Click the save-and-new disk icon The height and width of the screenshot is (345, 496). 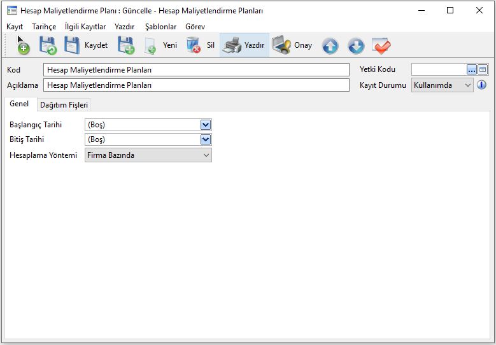(125, 46)
